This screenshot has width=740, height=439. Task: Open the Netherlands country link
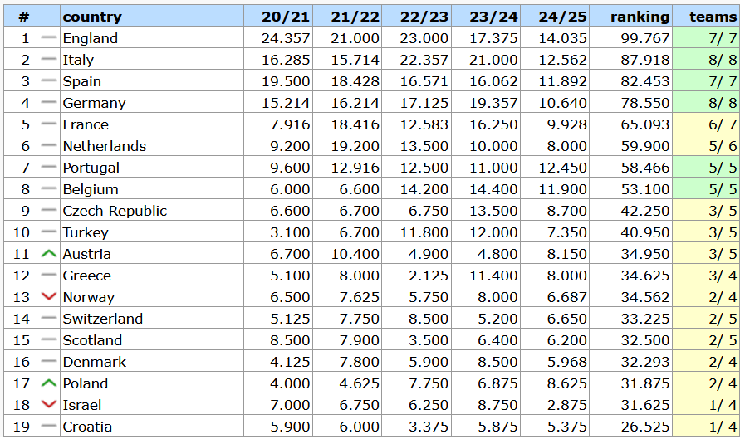(x=105, y=146)
